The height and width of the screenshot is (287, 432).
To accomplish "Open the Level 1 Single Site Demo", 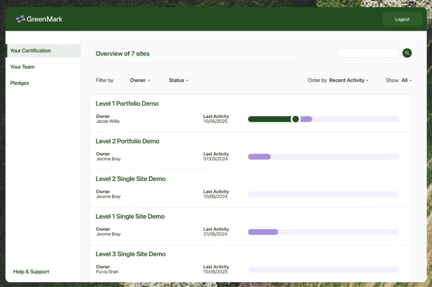I will 130,216.
